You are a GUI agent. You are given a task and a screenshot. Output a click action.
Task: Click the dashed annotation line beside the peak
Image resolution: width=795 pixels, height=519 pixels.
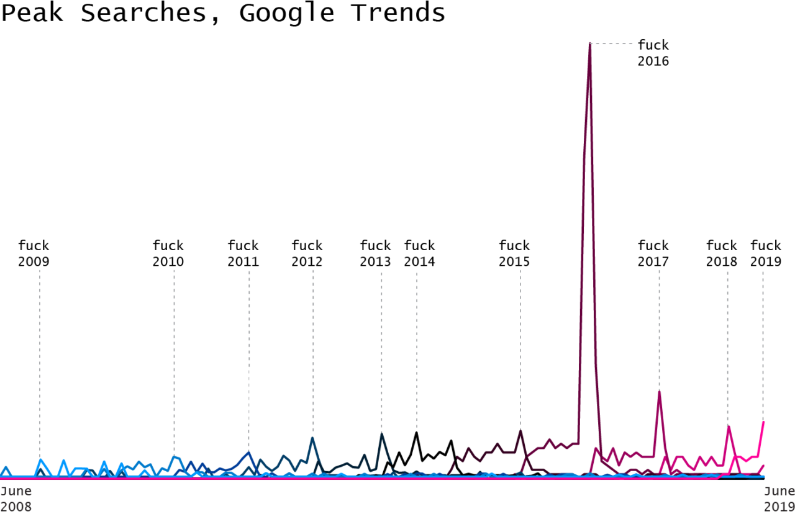(x=615, y=44)
